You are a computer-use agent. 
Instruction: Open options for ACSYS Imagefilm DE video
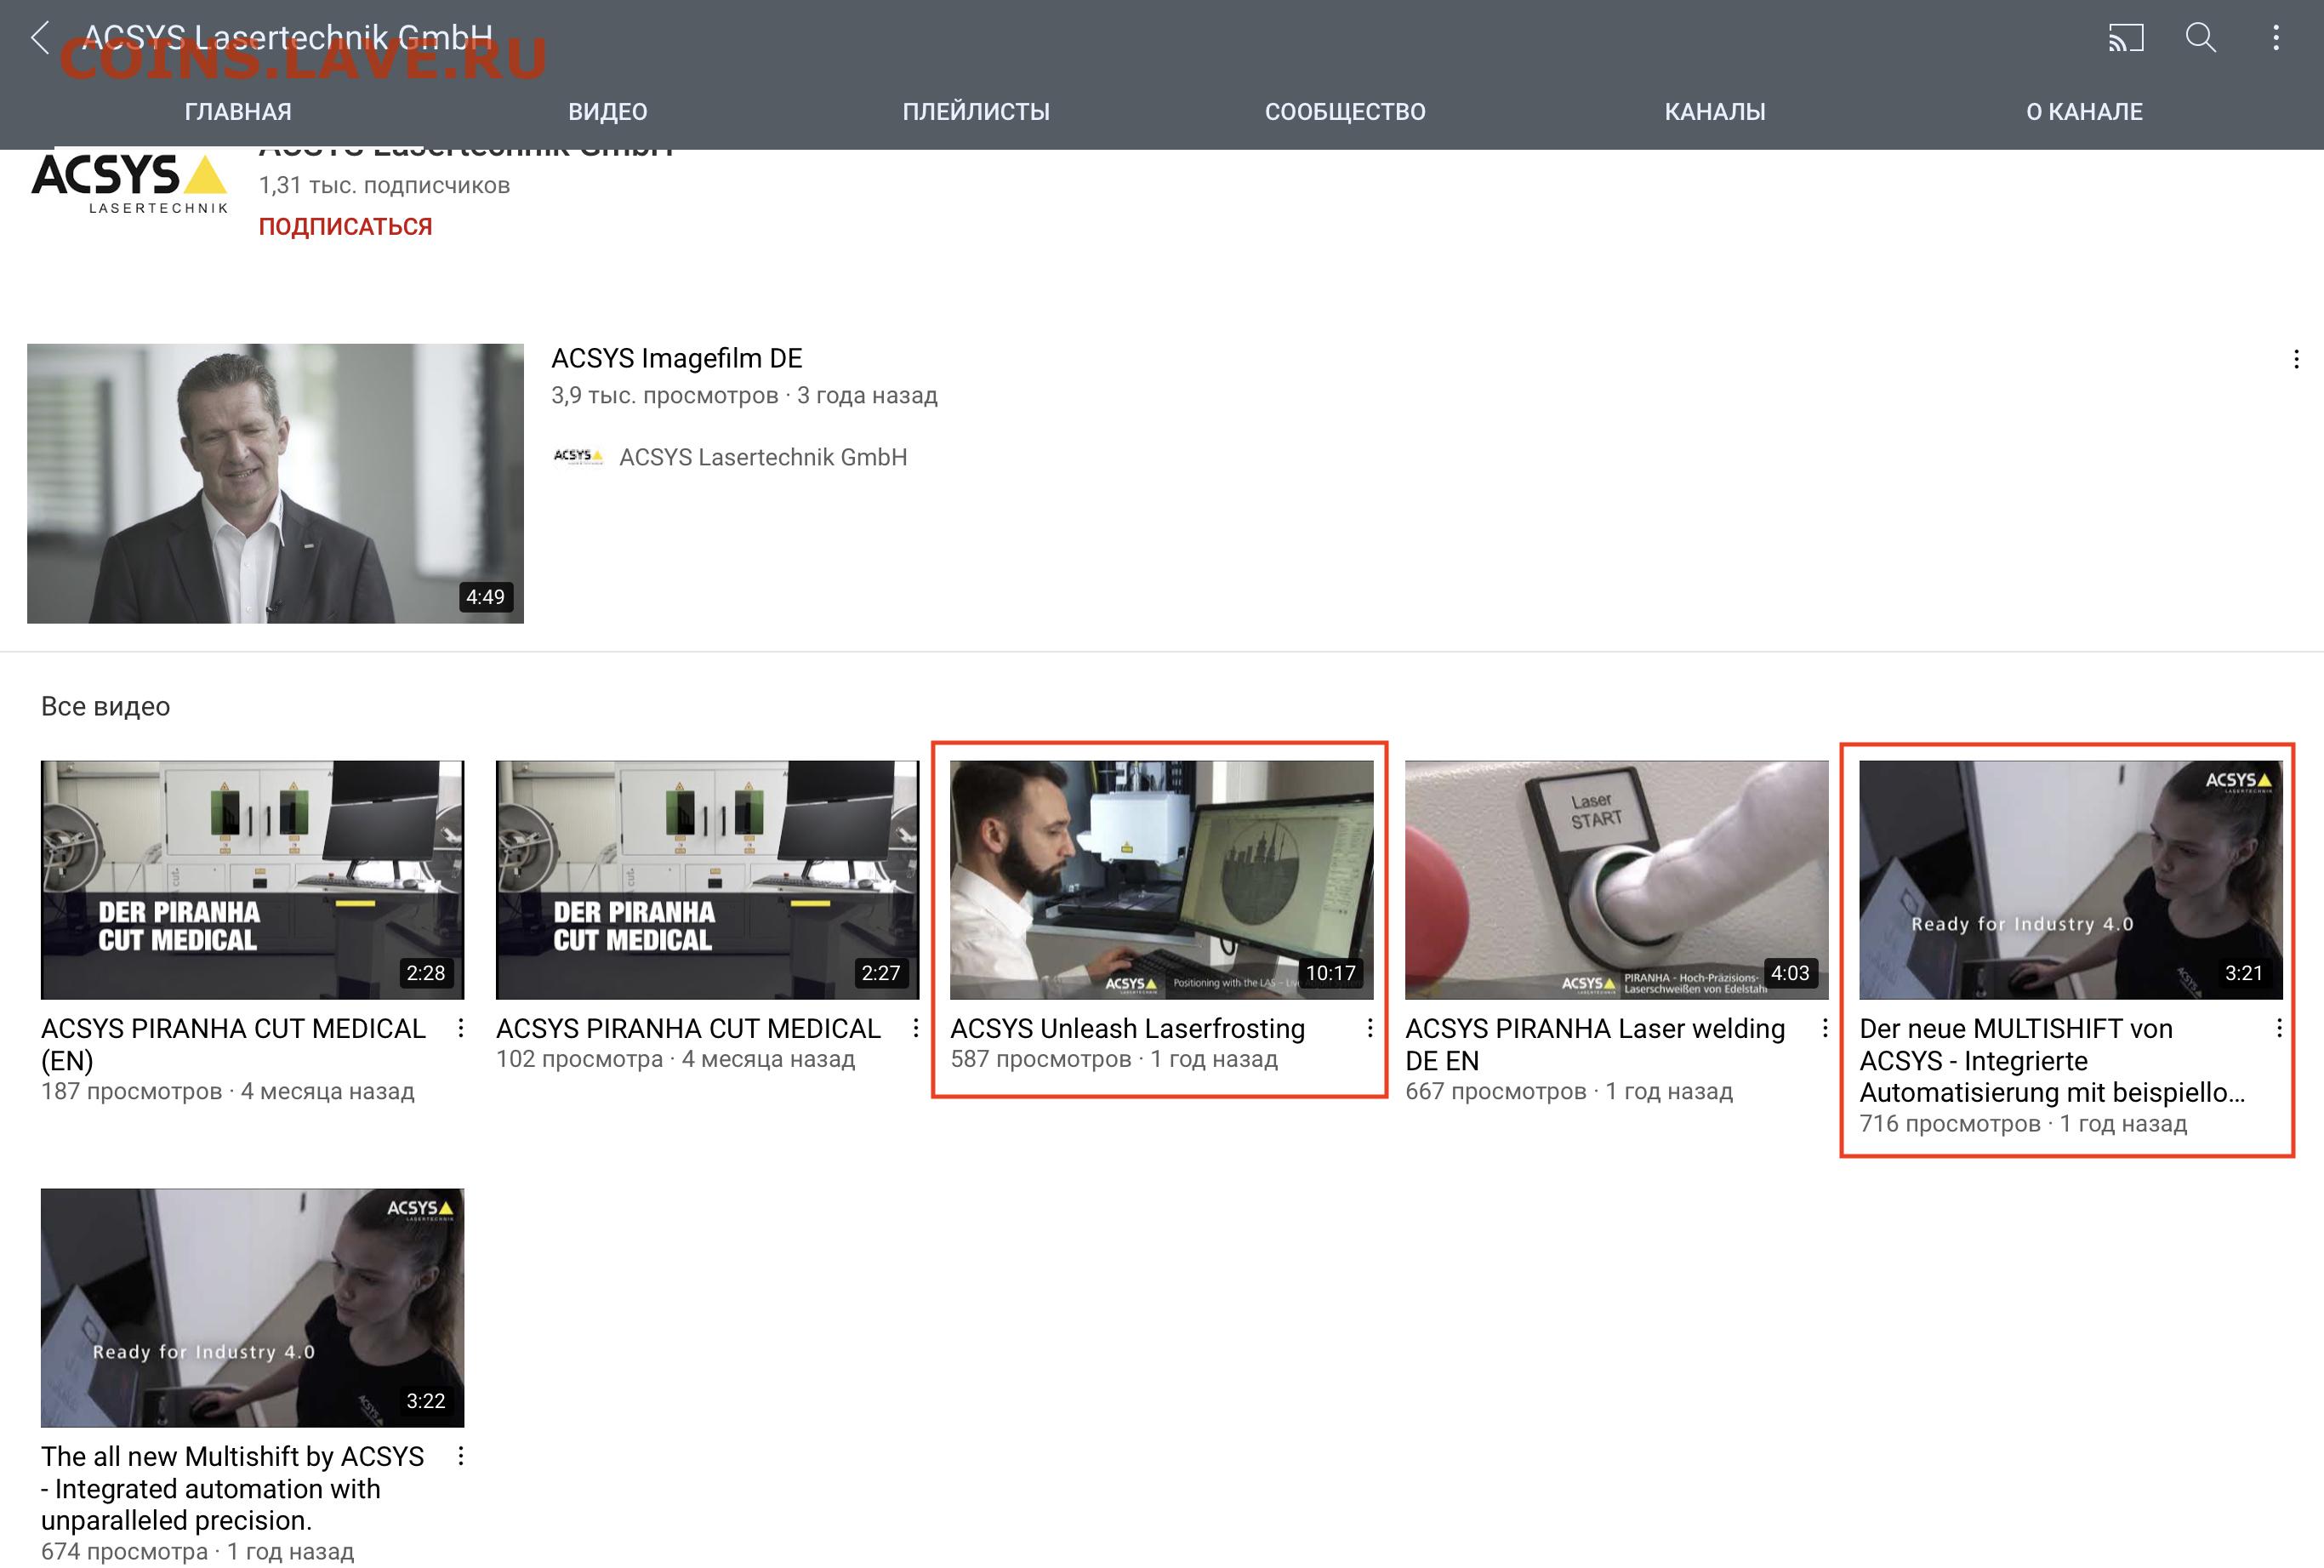pos(2296,359)
